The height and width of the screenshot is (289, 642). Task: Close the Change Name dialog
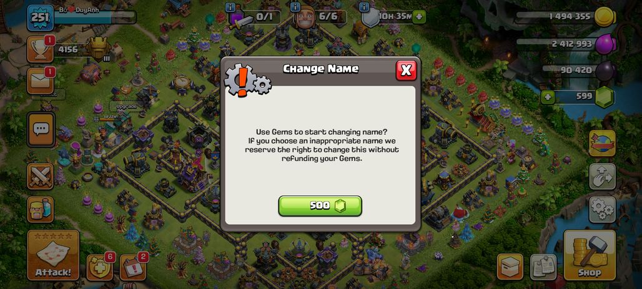pyautogui.click(x=406, y=71)
